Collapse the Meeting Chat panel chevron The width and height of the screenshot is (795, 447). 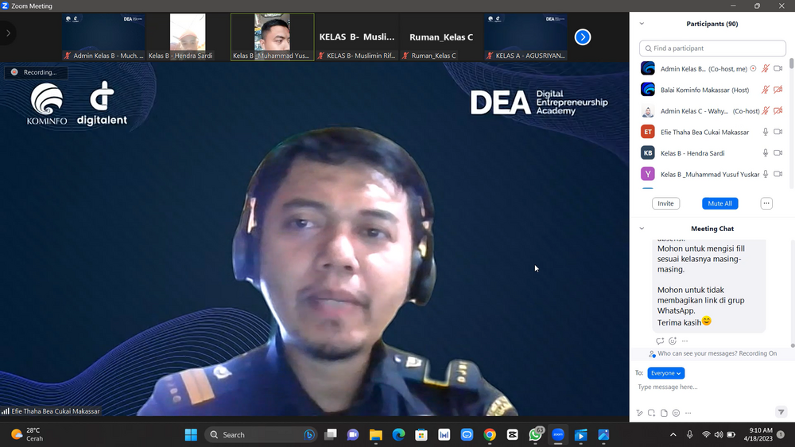(642, 229)
